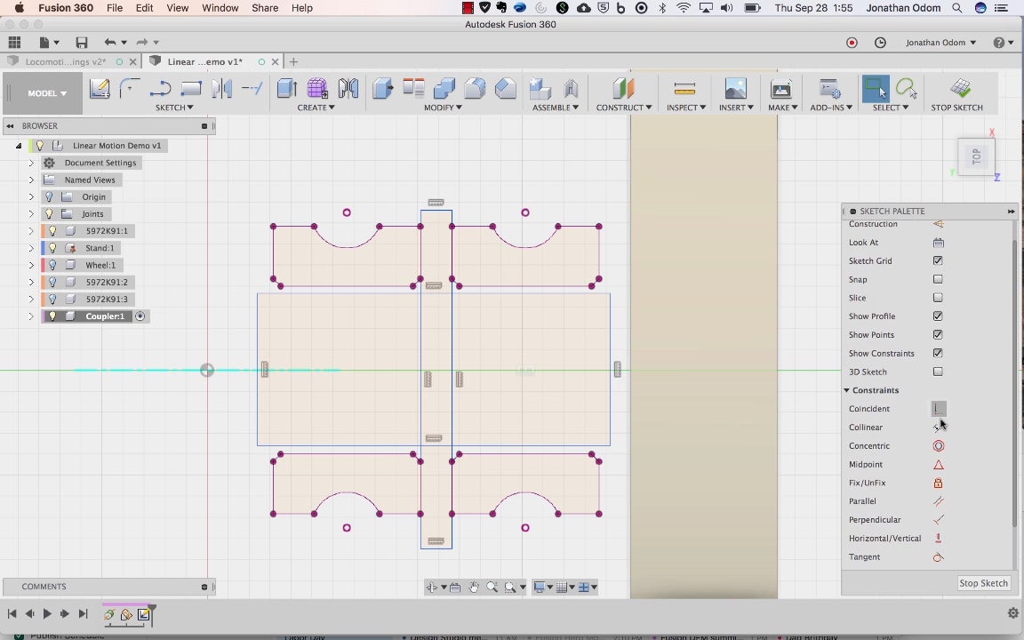
Task: Select the Perpendicular constraint icon
Action: click(938, 520)
